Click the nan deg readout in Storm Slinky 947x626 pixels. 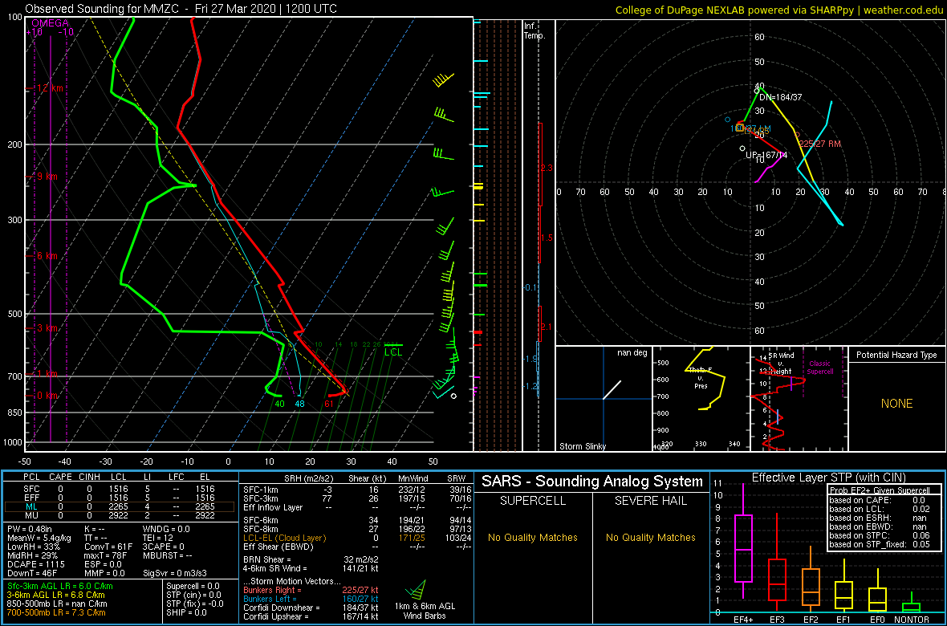633,353
